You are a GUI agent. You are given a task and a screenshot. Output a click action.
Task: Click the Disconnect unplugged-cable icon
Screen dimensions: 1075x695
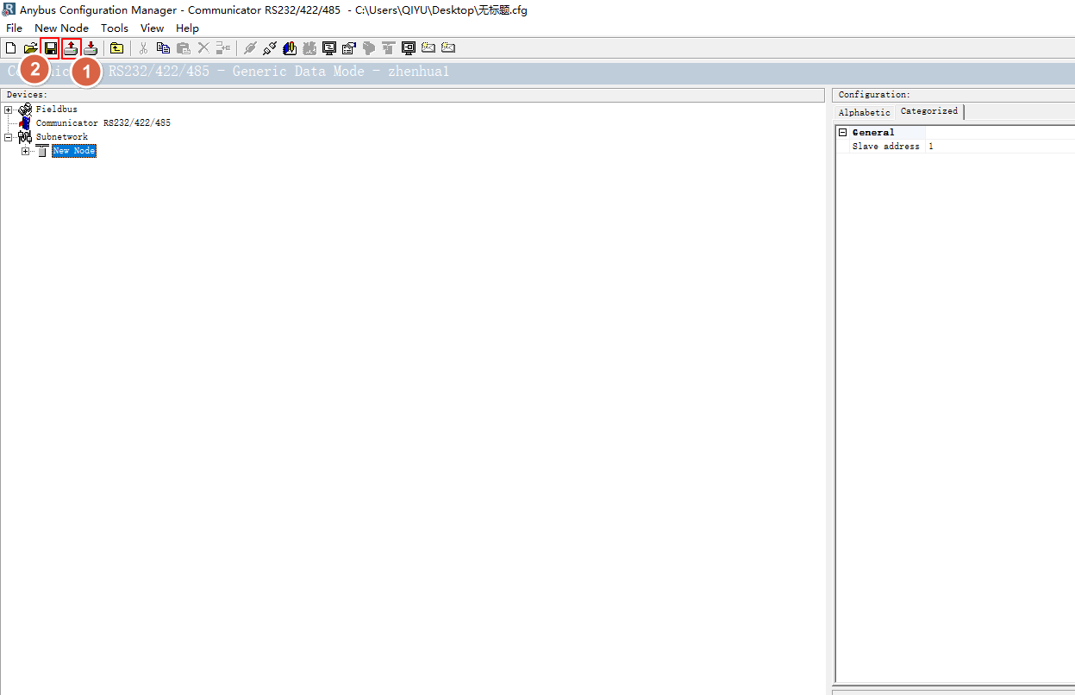coord(270,48)
